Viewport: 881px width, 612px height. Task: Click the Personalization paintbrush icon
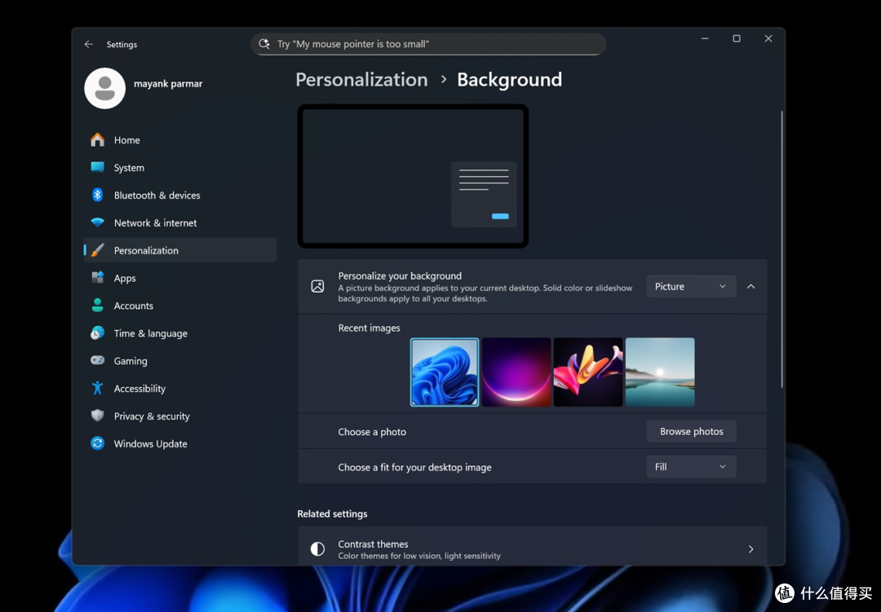tap(98, 250)
